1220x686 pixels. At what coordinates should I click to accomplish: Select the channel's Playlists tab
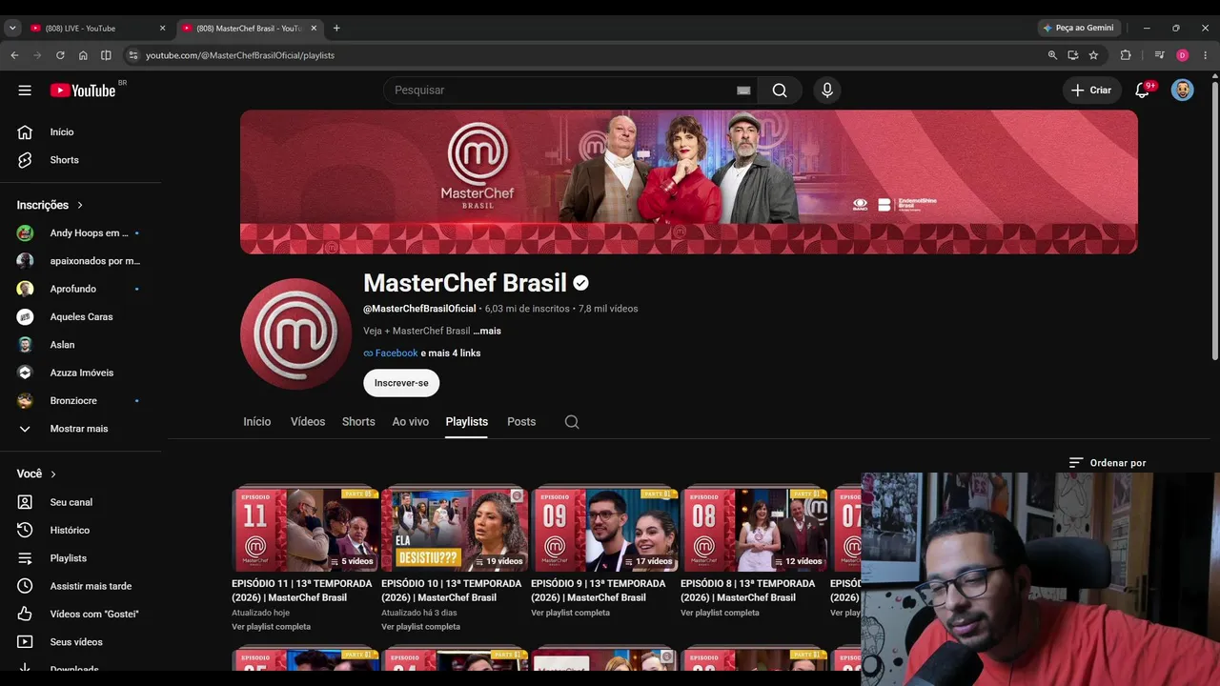[467, 422]
